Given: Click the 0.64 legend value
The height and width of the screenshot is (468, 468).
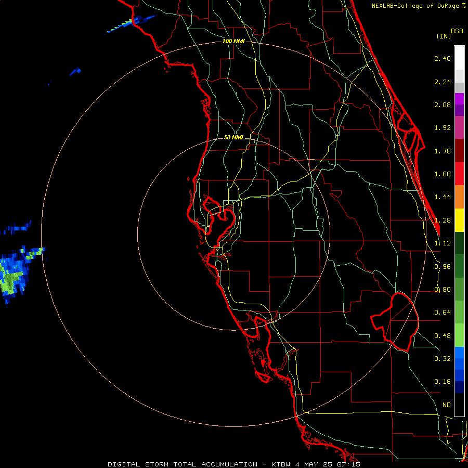Looking at the screenshot, I should point(443,313).
